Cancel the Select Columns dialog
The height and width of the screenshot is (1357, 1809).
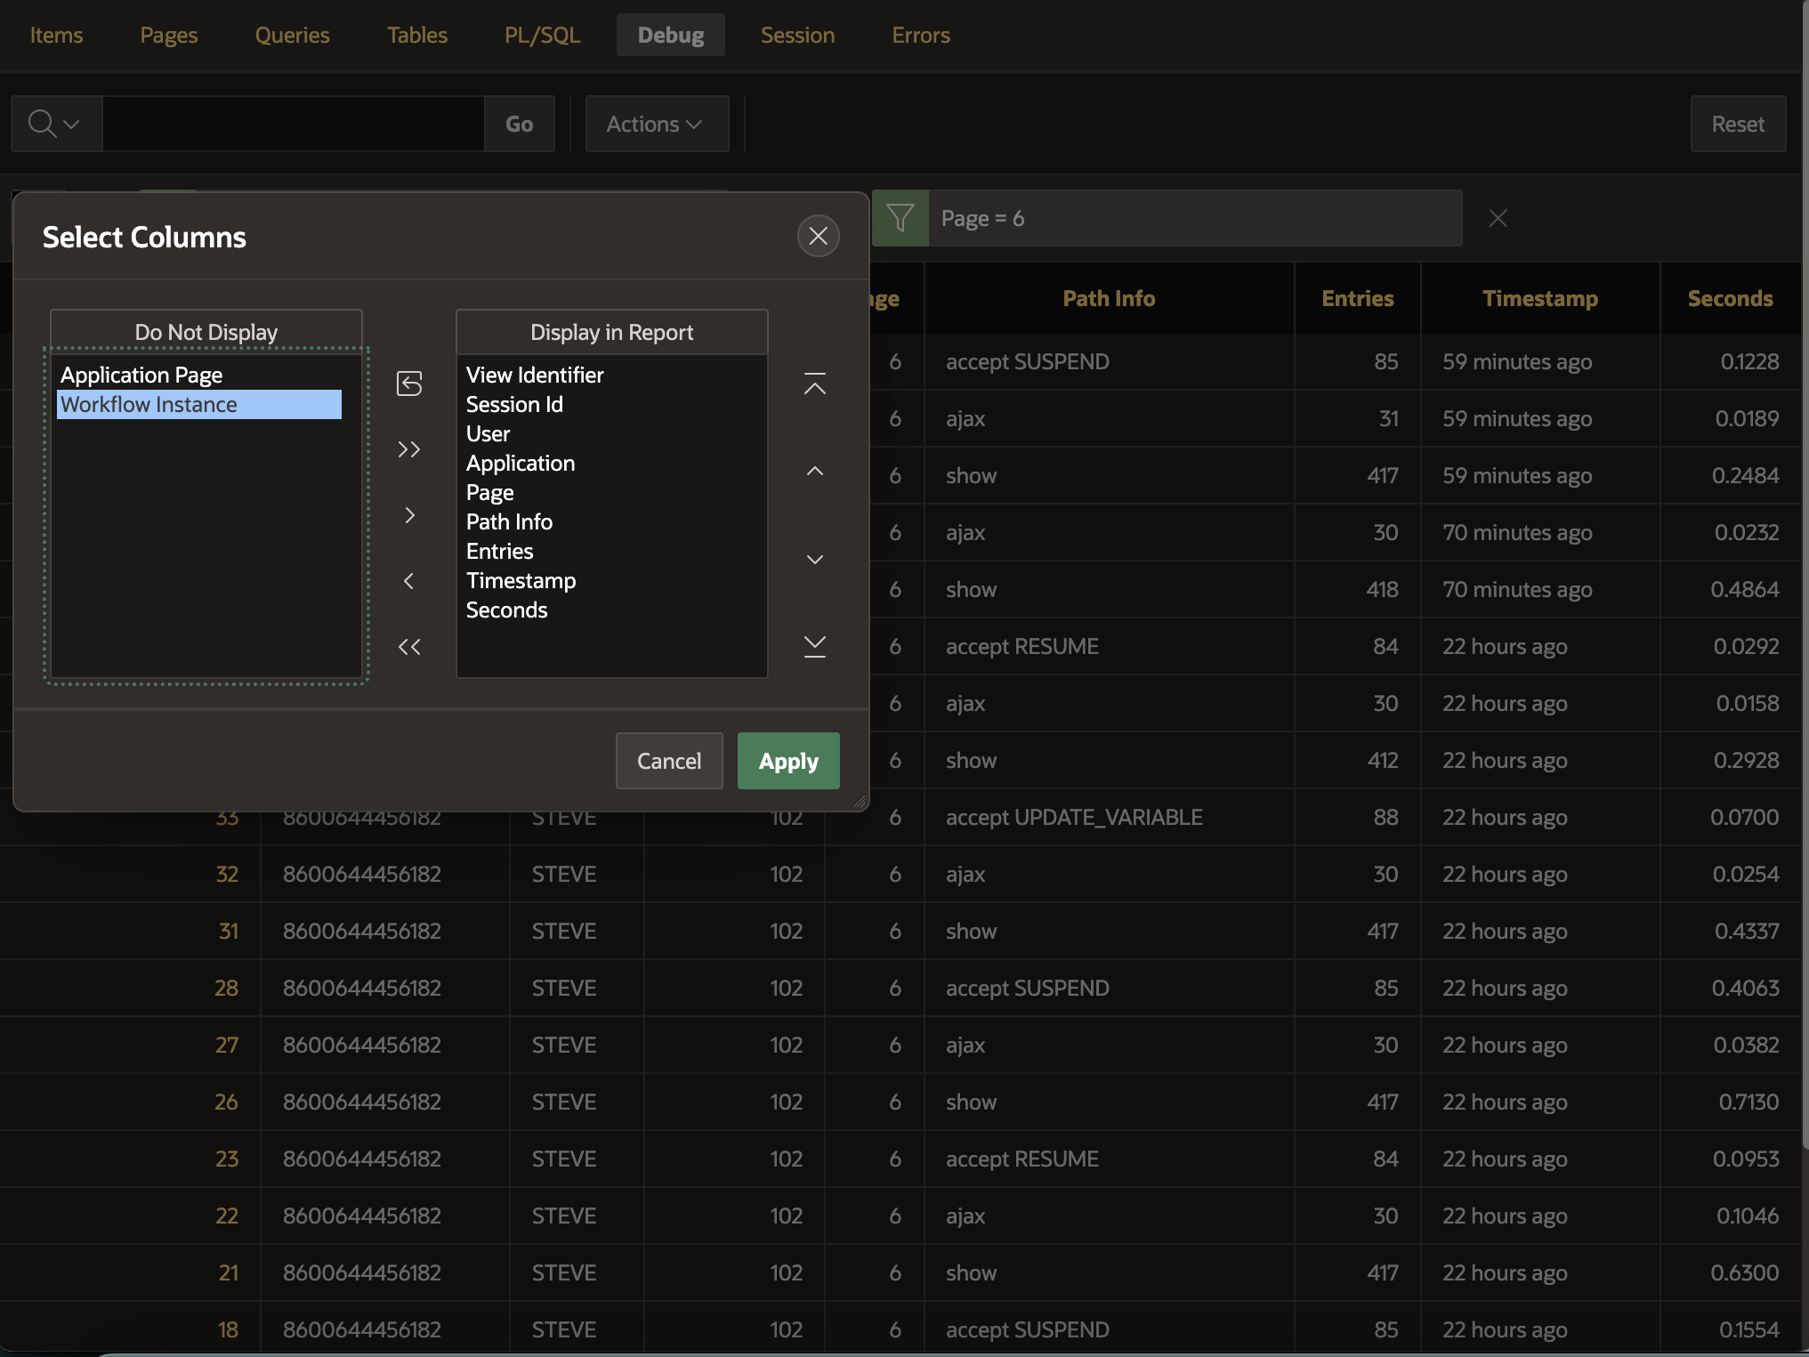(x=668, y=761)
